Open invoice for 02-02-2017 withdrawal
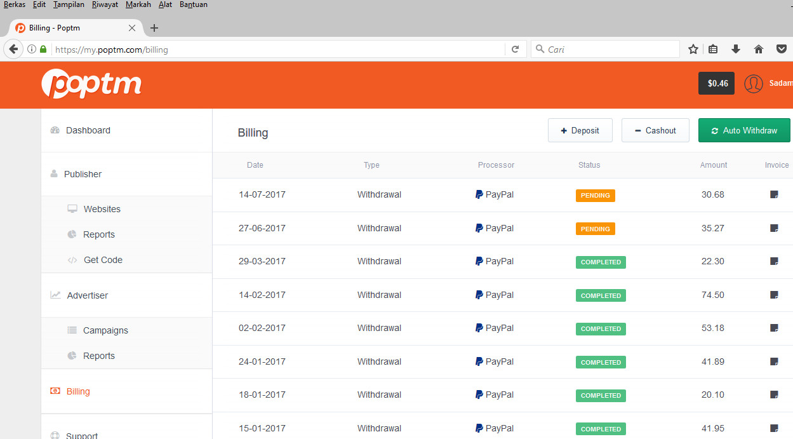The image size is (793, 439). point(774,328)
